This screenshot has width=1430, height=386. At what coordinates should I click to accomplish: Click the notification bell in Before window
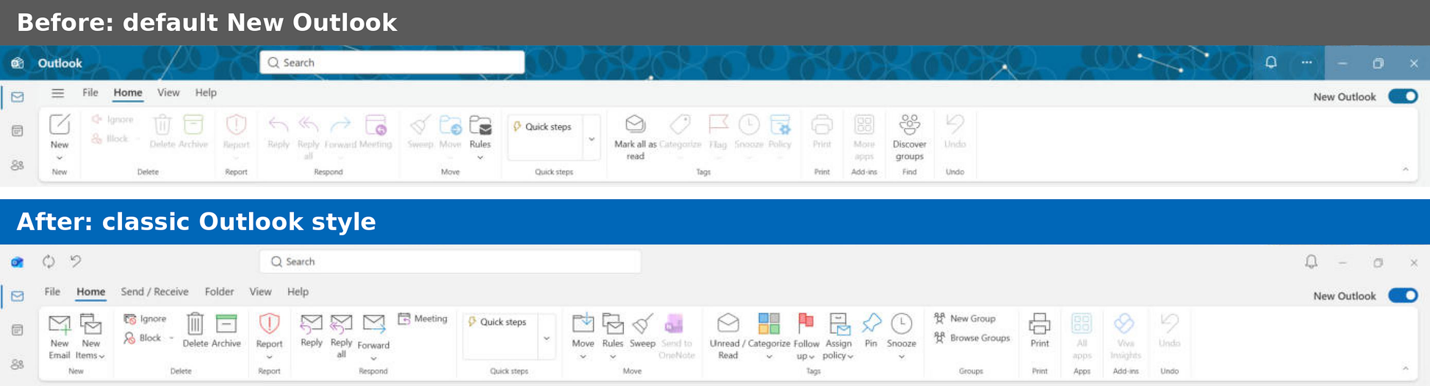click(x=1271, y=62)
